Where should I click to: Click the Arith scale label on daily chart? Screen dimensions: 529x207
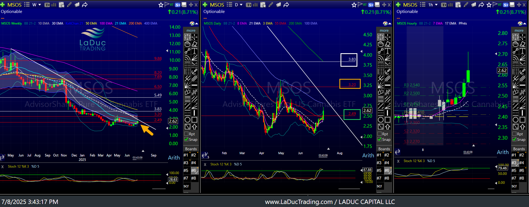[368, 155]
